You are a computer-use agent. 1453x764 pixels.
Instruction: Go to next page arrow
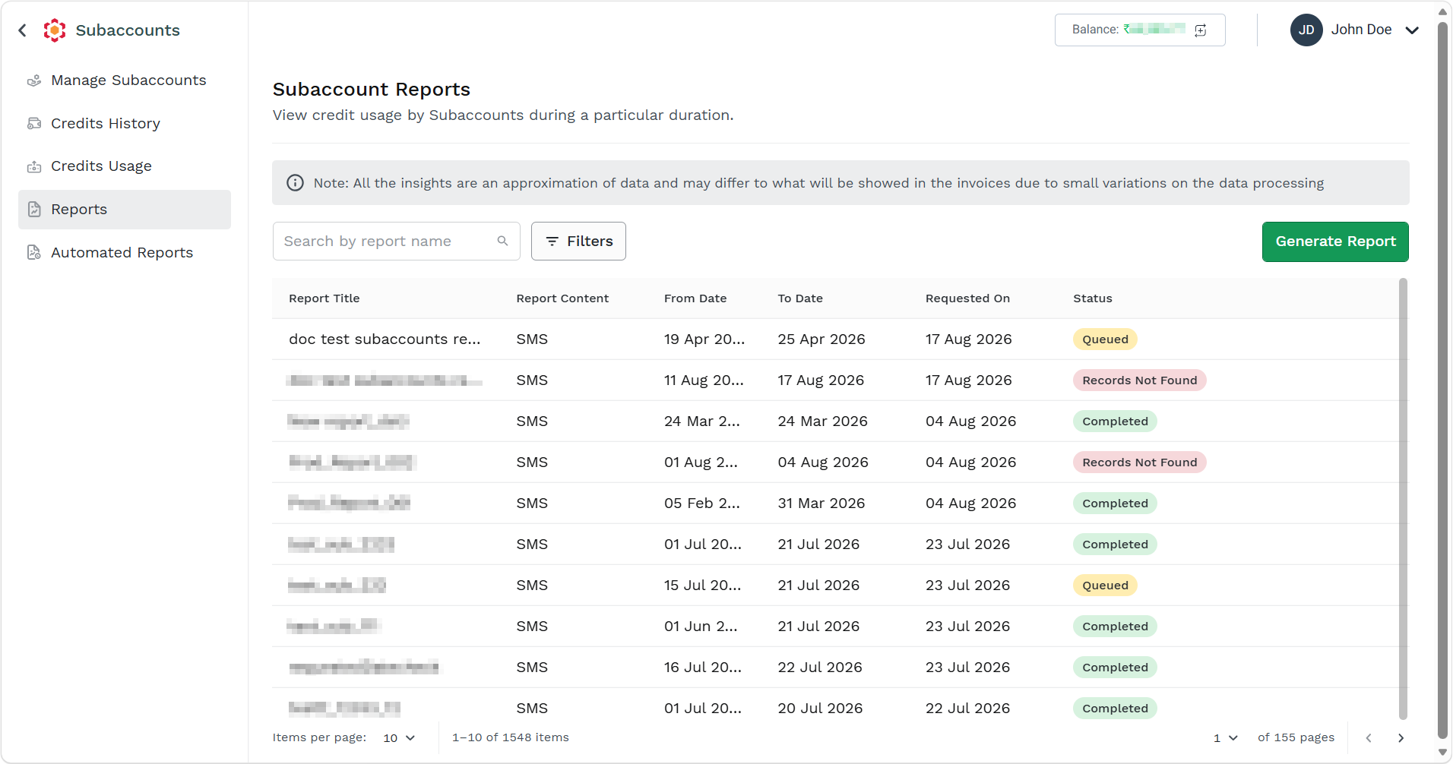1401,738
